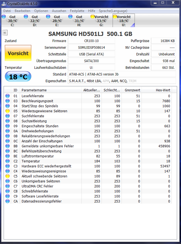Click the Parametername column header
The width and height of the screenshot is (181, 244).
click(51, 90)
